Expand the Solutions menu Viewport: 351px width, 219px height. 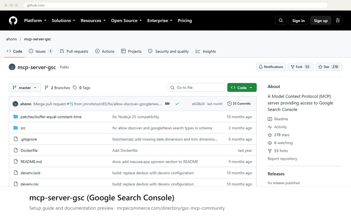[63, 20]
